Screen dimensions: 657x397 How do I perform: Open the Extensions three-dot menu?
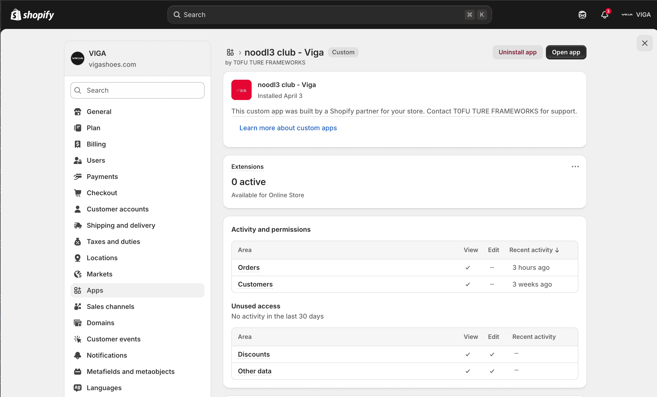pos(575,167)
